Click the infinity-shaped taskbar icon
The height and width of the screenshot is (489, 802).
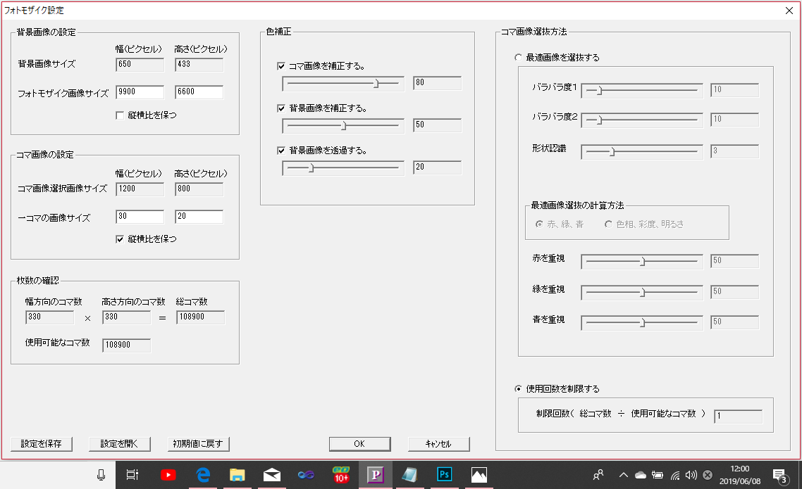[307, 475]
